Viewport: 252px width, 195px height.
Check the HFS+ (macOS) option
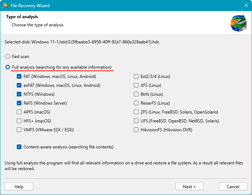pos(19,121)
